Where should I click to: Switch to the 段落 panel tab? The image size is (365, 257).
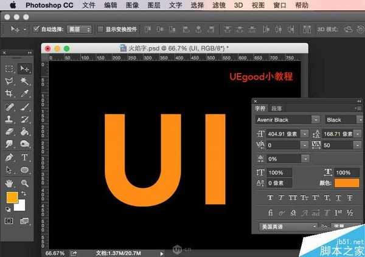(277, 108)
